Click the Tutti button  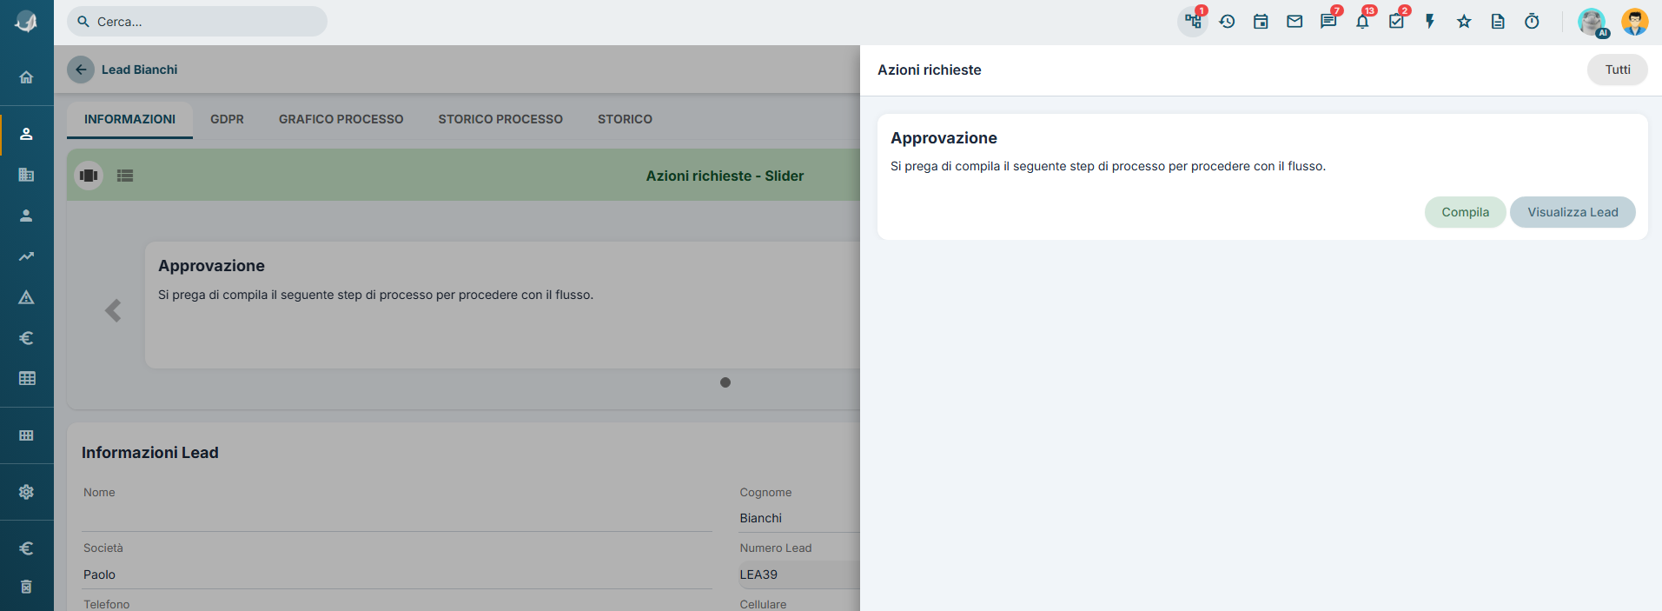click(x=1617, y=70)
